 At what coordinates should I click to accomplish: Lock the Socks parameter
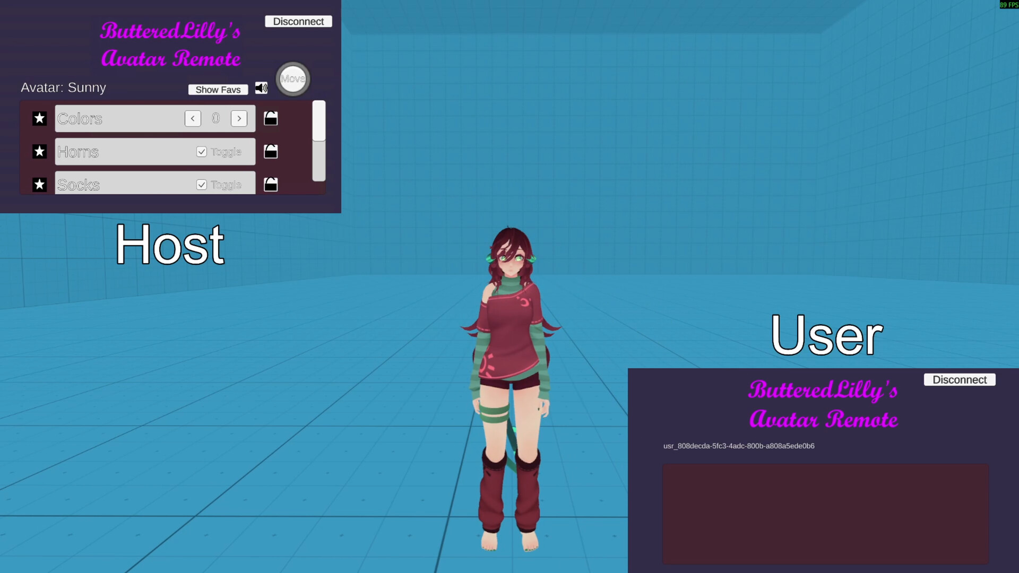point(271,184)
